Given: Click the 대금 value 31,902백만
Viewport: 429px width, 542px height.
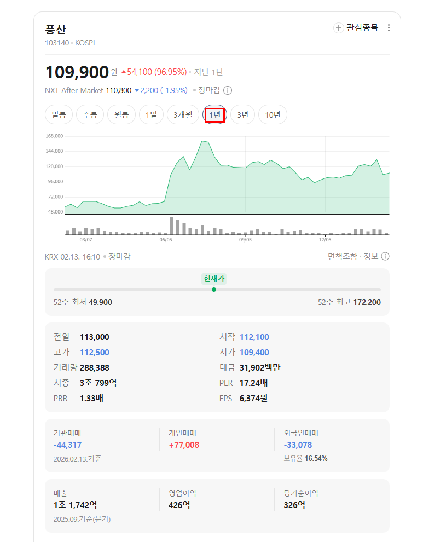Looking at the screenshot, I should click(260, 367).
